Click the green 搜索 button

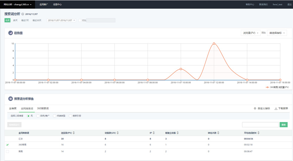point(283,125)
